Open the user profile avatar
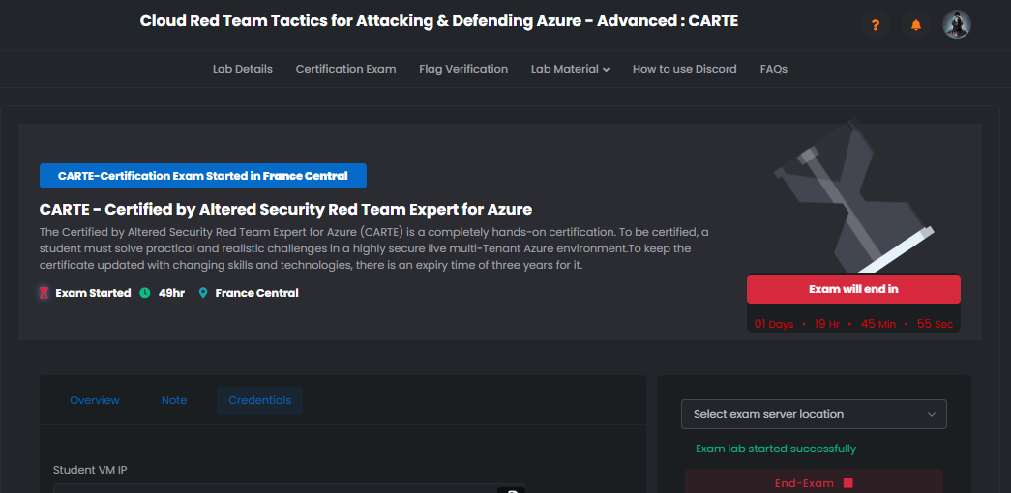 956,24
